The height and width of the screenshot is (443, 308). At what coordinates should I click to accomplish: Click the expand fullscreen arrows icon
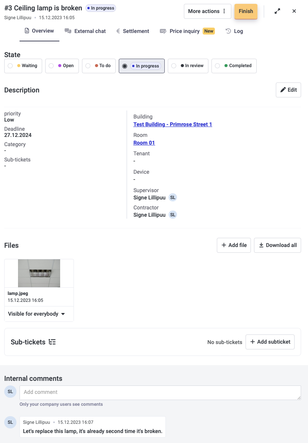pyautogui.click(x=277, y=11)
